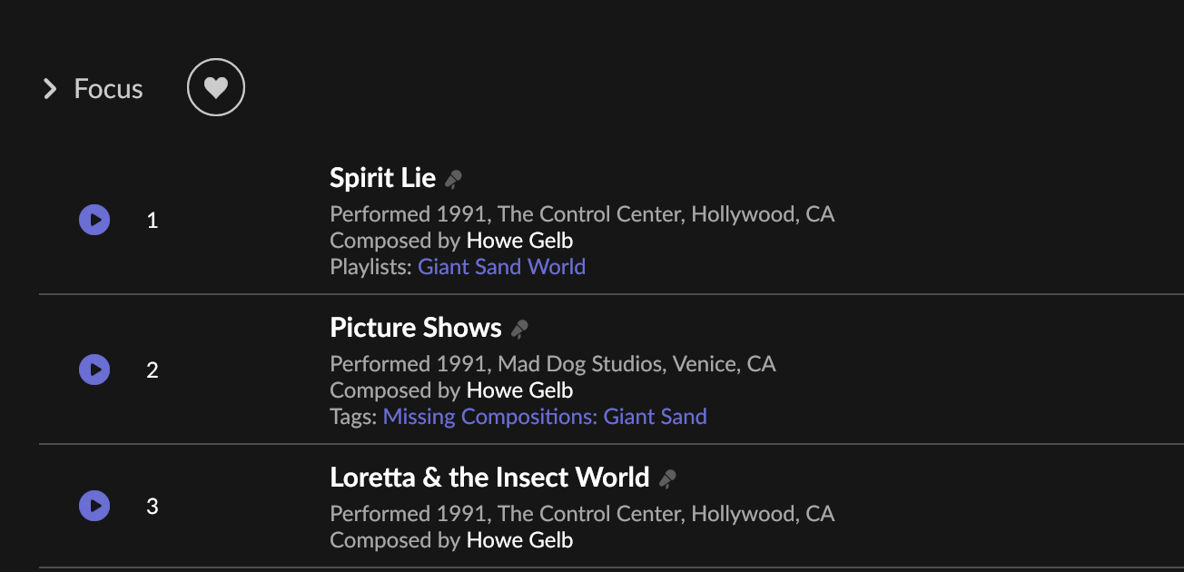
Task: Open composer Howe Gelb under Spirit Lie
Action: 519,241
